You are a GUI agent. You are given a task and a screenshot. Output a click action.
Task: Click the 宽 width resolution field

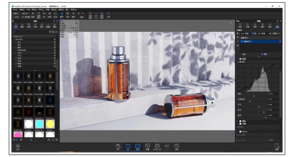coord(245,33)
